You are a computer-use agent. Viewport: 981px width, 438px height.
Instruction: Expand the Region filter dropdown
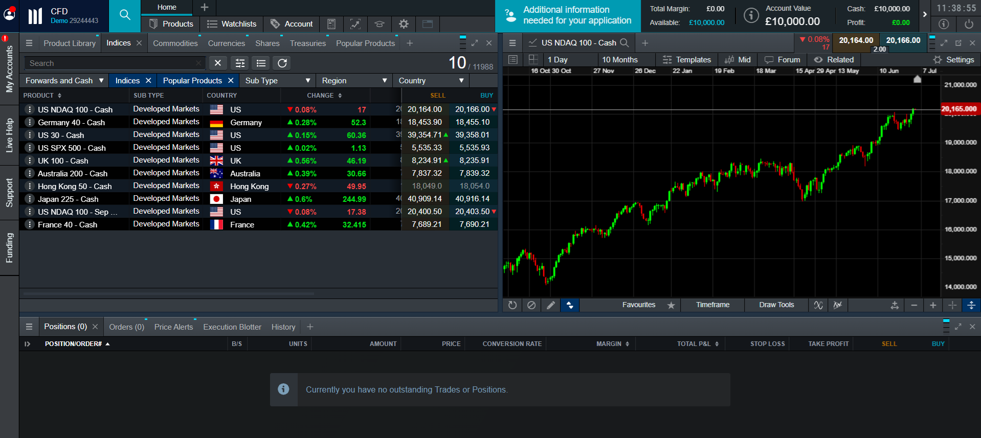pos(354,81)
